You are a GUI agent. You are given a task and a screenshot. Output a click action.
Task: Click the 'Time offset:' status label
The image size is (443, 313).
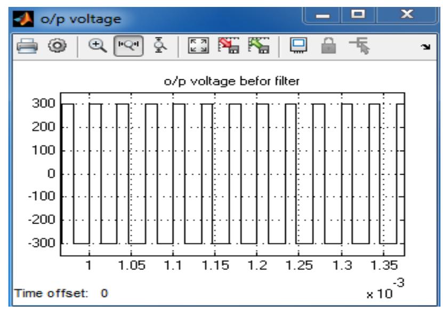tap(51, 293)
